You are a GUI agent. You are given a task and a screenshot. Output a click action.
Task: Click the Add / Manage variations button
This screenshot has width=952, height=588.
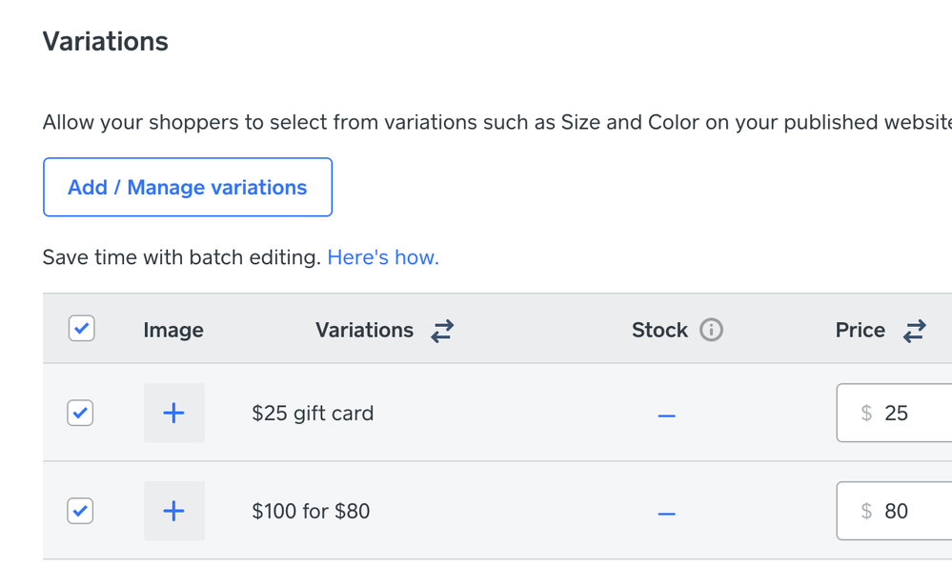click(188, 188)
